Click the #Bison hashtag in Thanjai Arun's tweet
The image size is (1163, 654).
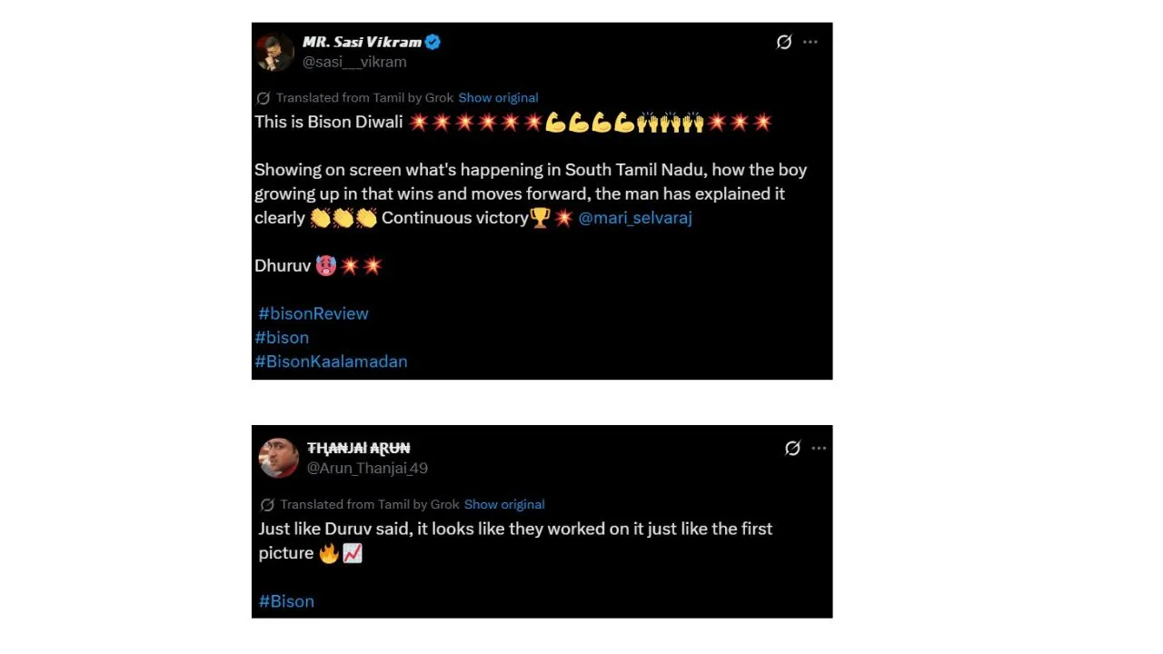pyautogui.click(x=286, y=601)
